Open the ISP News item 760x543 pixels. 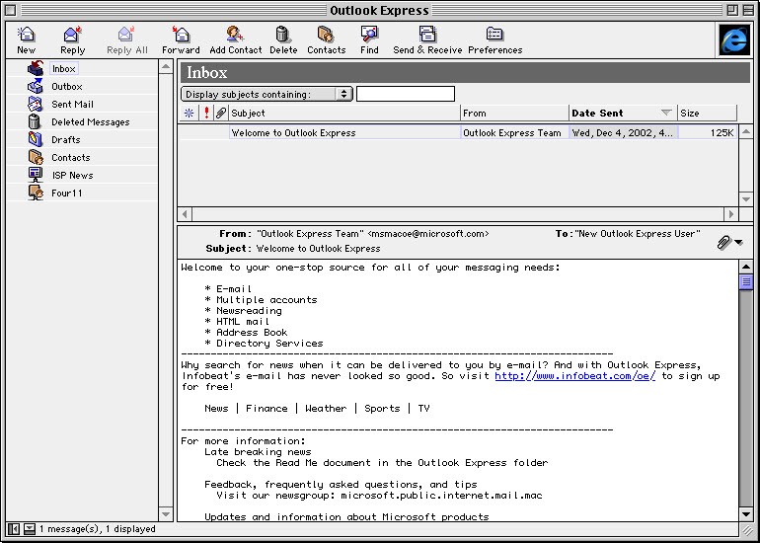click(72, 176)
